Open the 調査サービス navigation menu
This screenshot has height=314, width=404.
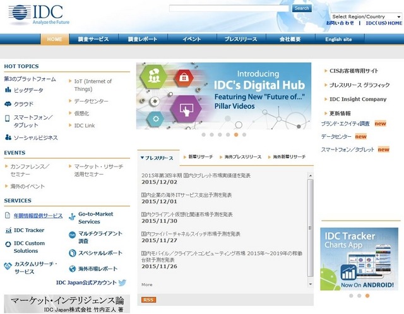(x=93, y=39)
